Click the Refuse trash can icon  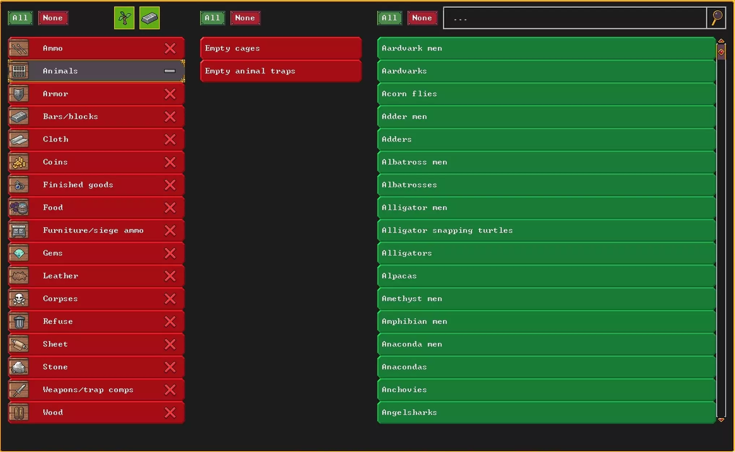click(19, 322)
